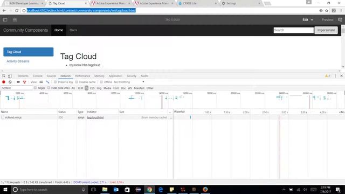This screenshot has width=345, height=194.
Task: Tick the Offline checkbox
Action: coord(101,82)
